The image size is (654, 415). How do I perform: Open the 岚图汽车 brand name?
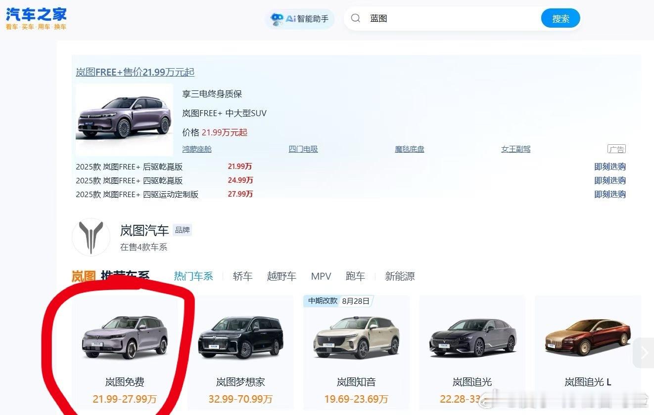(x=144, y=230)
